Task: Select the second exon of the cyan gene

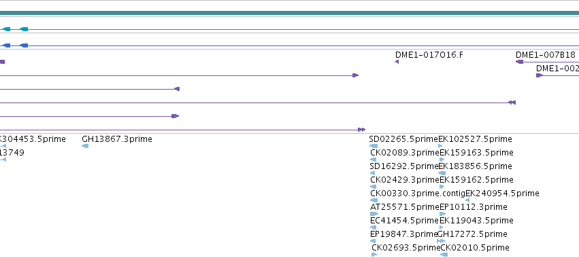Action: (24, 29)
